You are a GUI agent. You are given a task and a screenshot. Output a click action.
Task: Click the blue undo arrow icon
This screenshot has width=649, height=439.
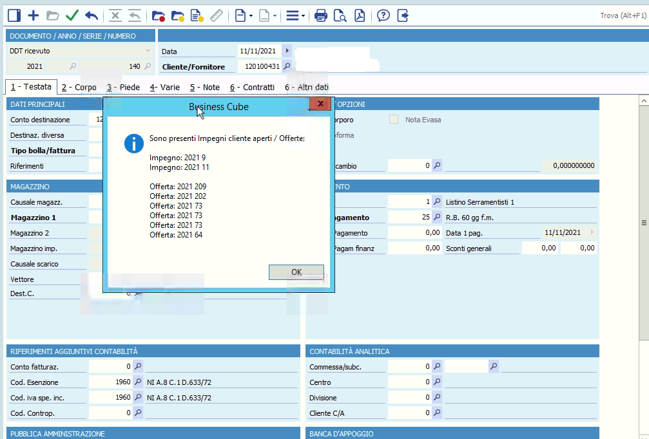pos(92,15)
